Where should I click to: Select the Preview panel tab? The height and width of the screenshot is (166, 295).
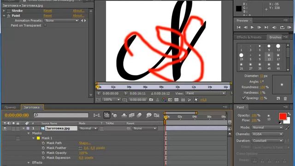coord(242,20)
